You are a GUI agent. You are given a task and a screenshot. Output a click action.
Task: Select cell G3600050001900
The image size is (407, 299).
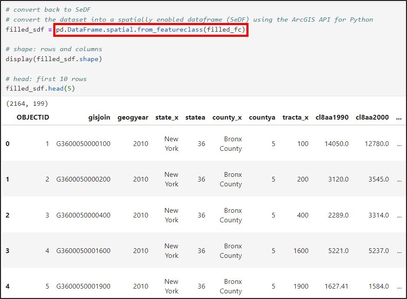pos(83,286)
